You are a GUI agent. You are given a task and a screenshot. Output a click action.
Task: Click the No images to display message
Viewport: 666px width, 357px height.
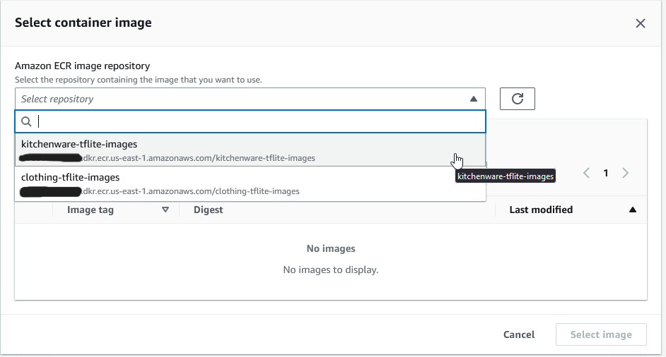(x=330, y=270)
